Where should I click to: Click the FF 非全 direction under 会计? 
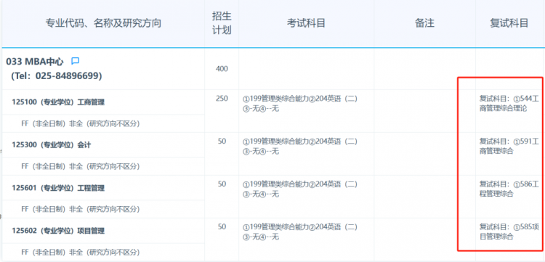(80, 167)
